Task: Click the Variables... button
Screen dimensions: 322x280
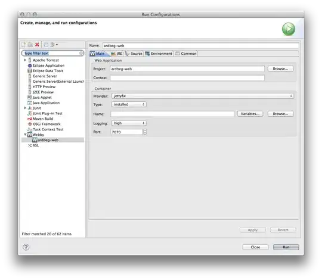Action: [250, 114]
